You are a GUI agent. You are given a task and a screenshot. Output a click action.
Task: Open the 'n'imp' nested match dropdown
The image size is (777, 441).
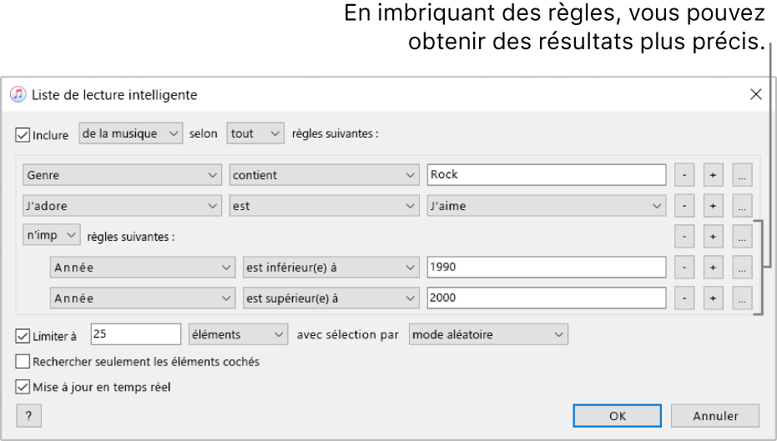pyautogui.click(x=52, y=235)
